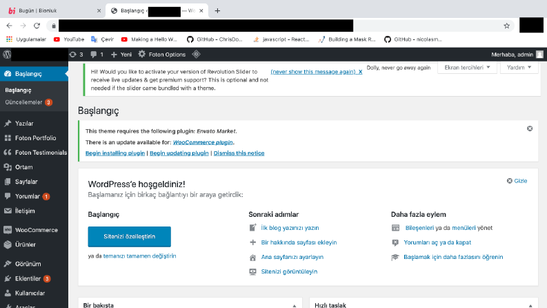Screen dimensions: 547x308
Task: Click the WordPress logo in admin bar
Action: tap(7, 55)
